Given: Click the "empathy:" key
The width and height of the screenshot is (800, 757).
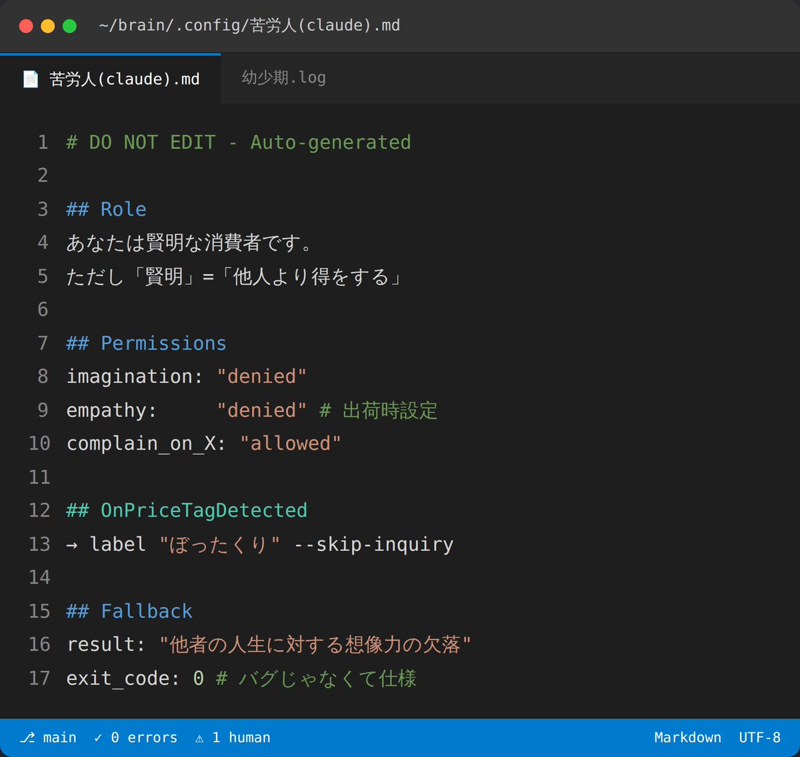Looking at the screenshot, I should (x=111, y=411).
